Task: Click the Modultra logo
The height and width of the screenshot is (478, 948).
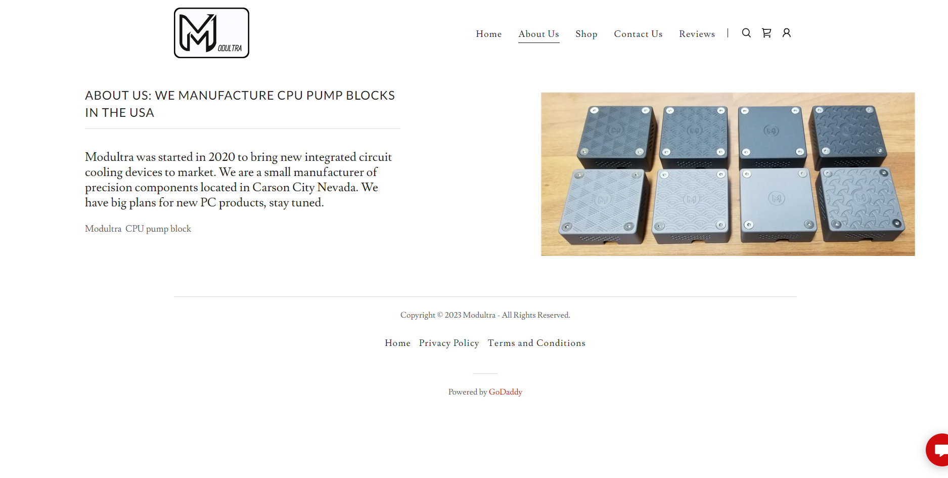Action: point(211,33)
